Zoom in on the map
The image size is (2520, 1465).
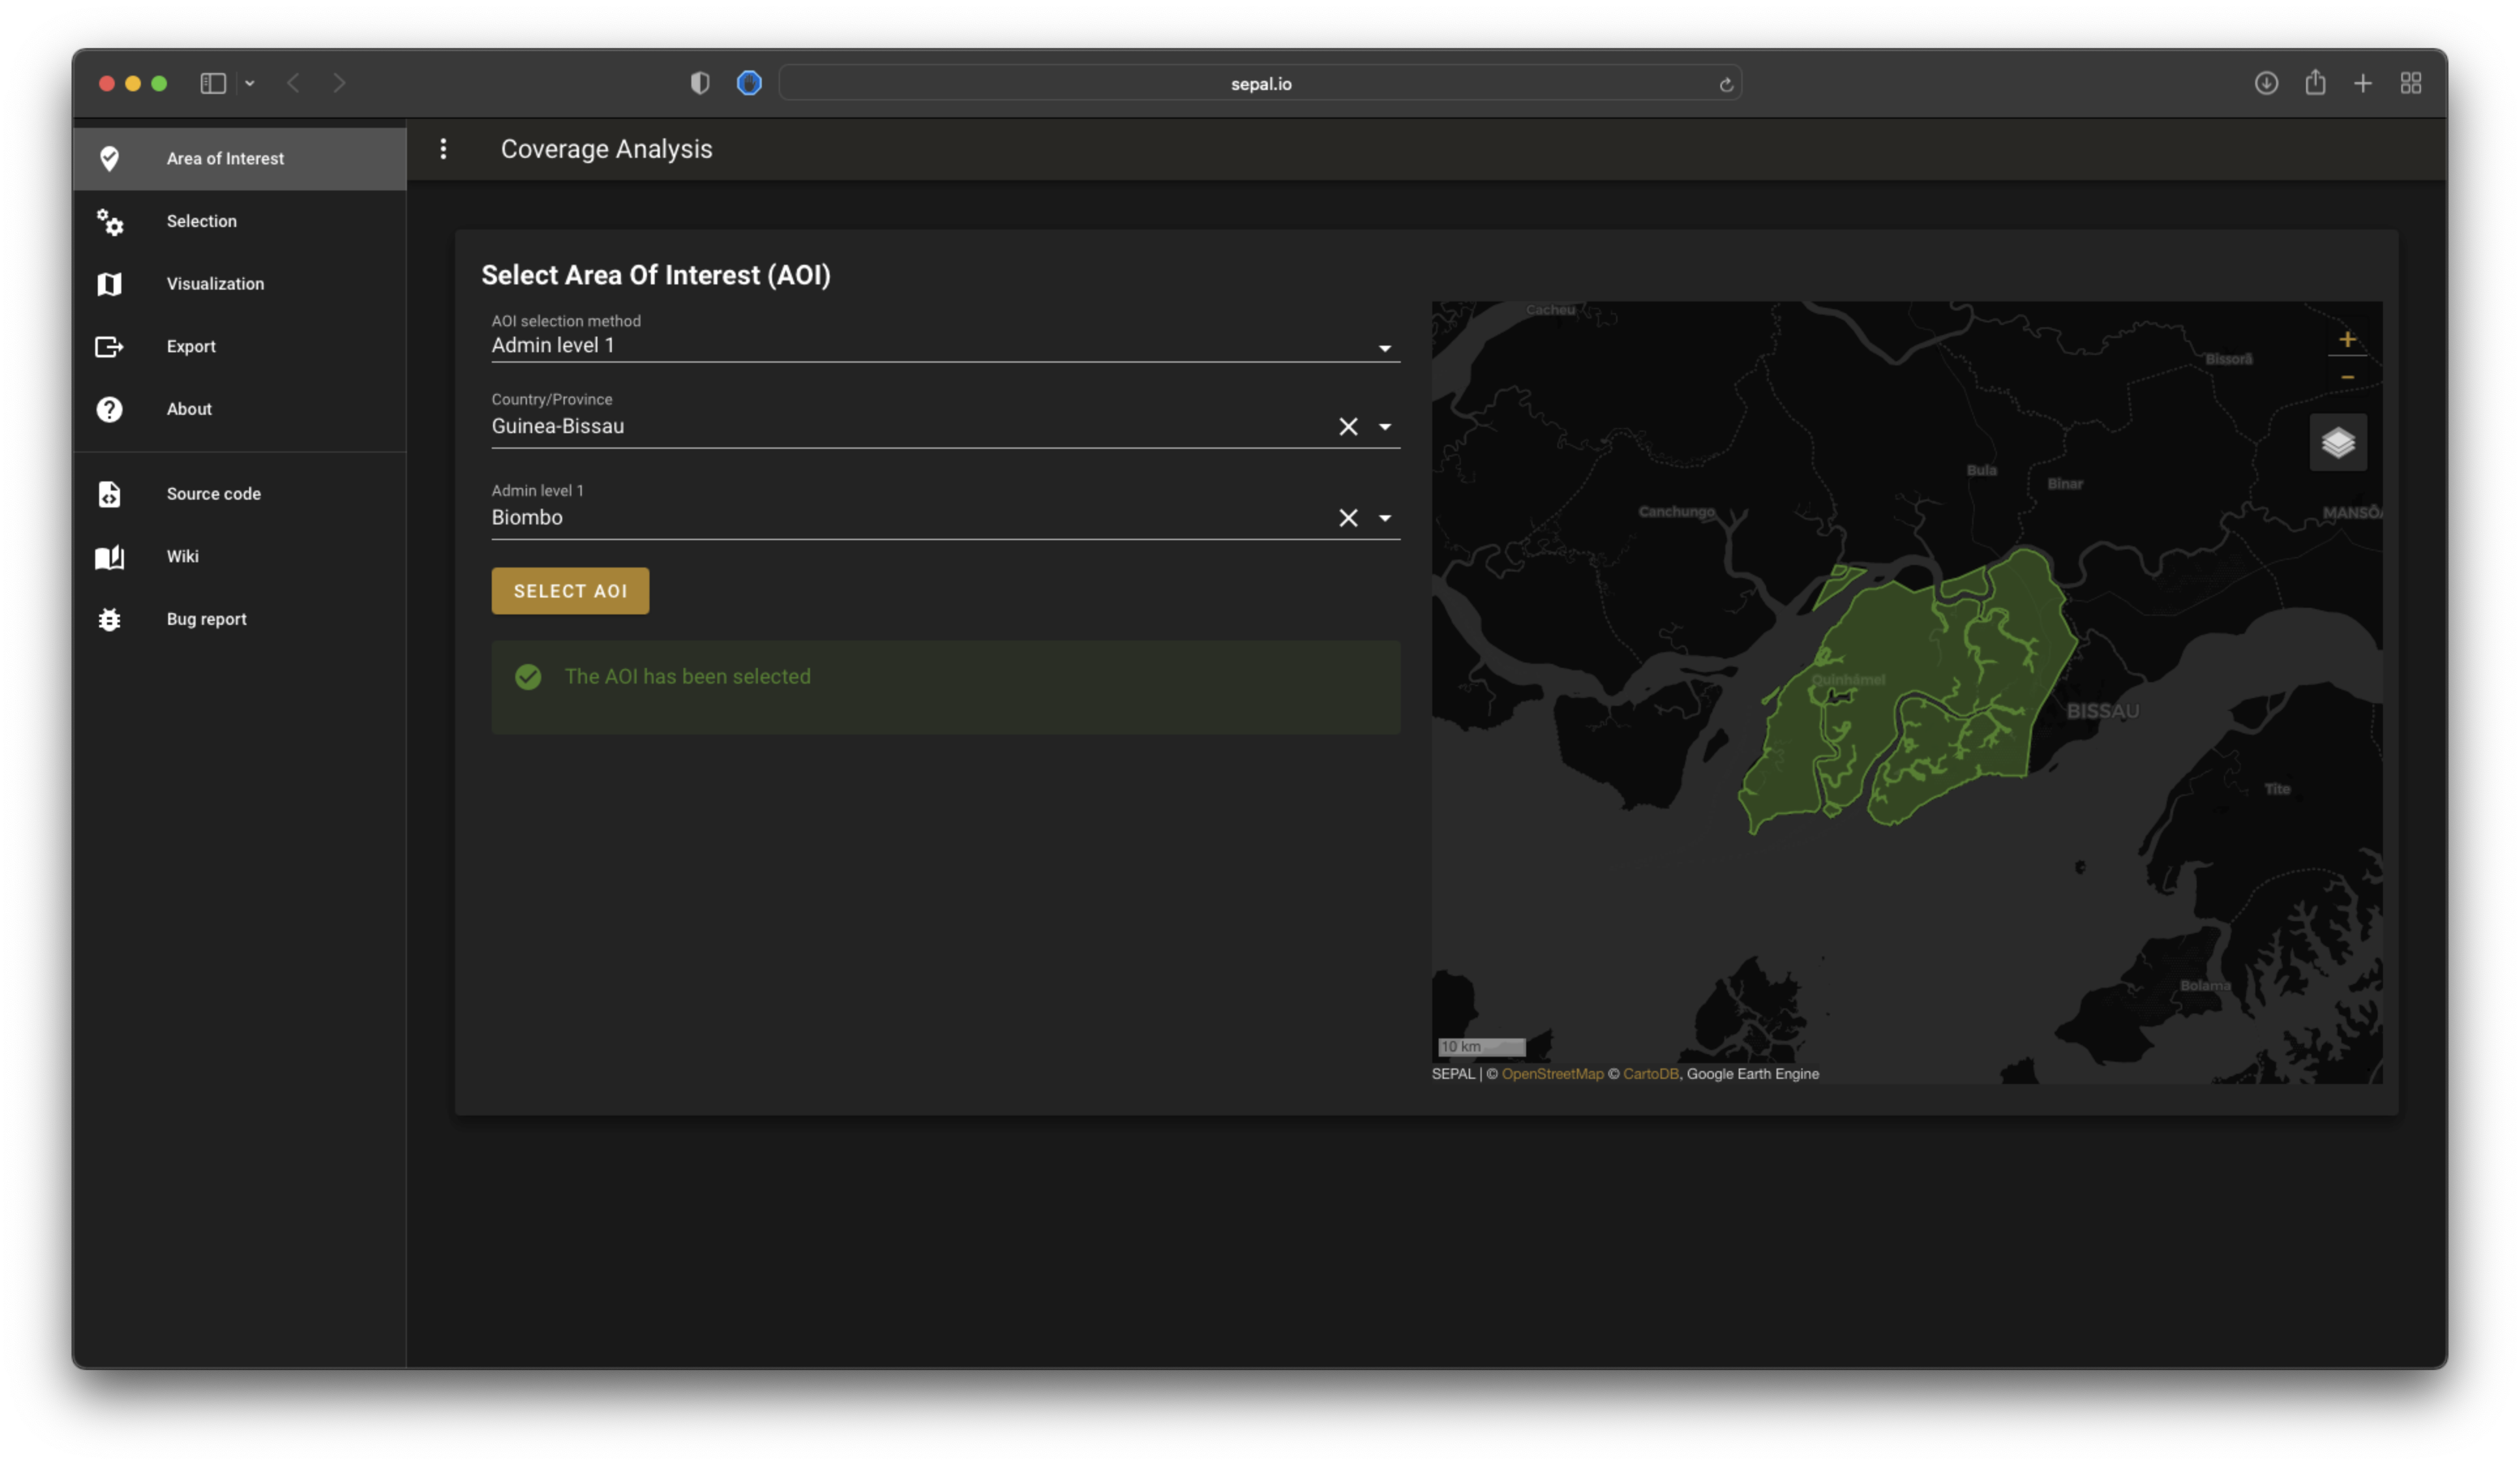(x=2346, y=340)
